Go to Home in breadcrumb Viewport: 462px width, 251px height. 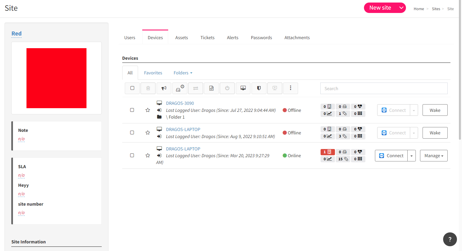click(419, 9)
